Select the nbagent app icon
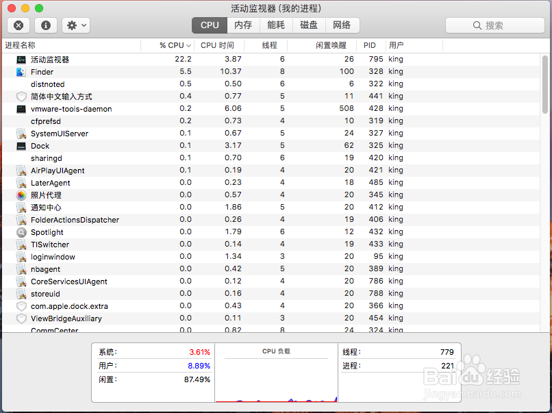The image size is (552, 413). tap(21, 269)
